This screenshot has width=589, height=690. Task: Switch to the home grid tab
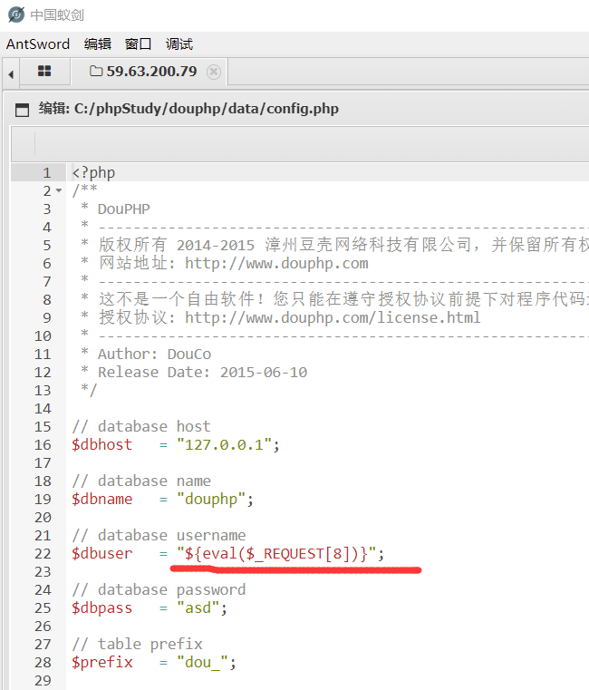pos(44,71)
